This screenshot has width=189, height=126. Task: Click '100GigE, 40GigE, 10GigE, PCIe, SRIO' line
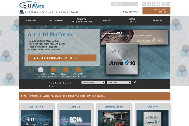point(44,50)
